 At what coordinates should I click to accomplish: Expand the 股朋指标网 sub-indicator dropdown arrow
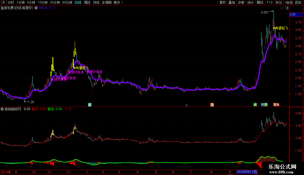2,109
